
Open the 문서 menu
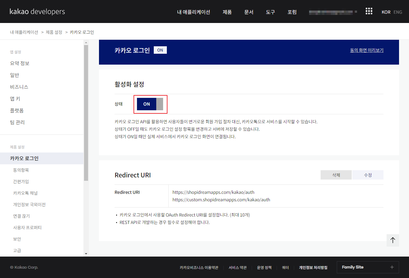(249, 12)
